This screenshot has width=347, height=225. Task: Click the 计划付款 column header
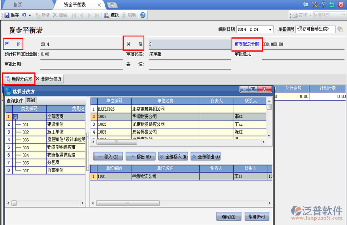click(328, 88)
